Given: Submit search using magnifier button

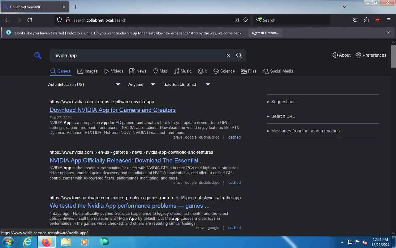Looking at the screenshot, I should point(239,55).
